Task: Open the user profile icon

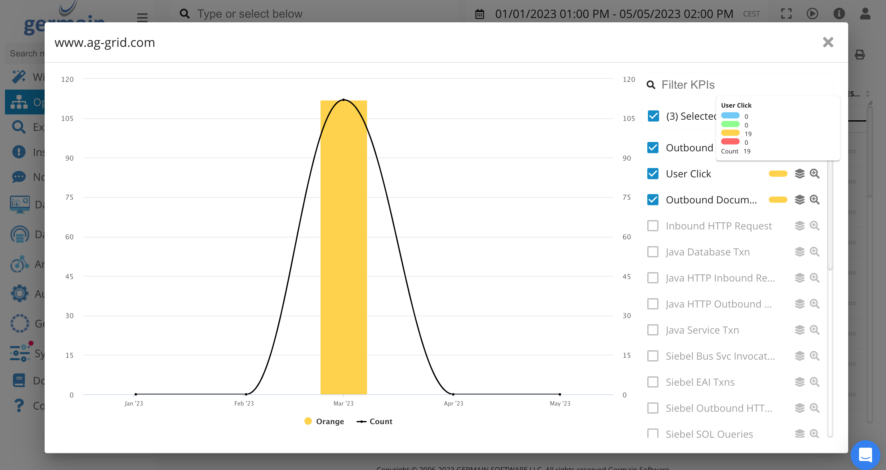Action: click(865, 14)
